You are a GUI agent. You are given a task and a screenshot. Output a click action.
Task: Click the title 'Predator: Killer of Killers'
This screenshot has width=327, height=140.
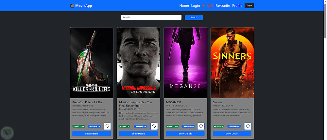pos(88,102)
